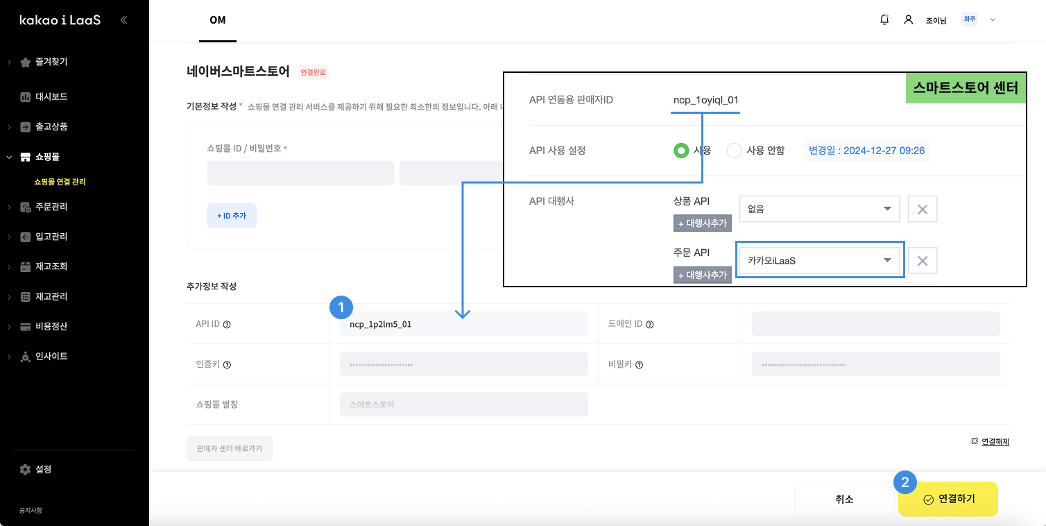
Task: Select the 사용 radio button
Action: tap(681, 151)
